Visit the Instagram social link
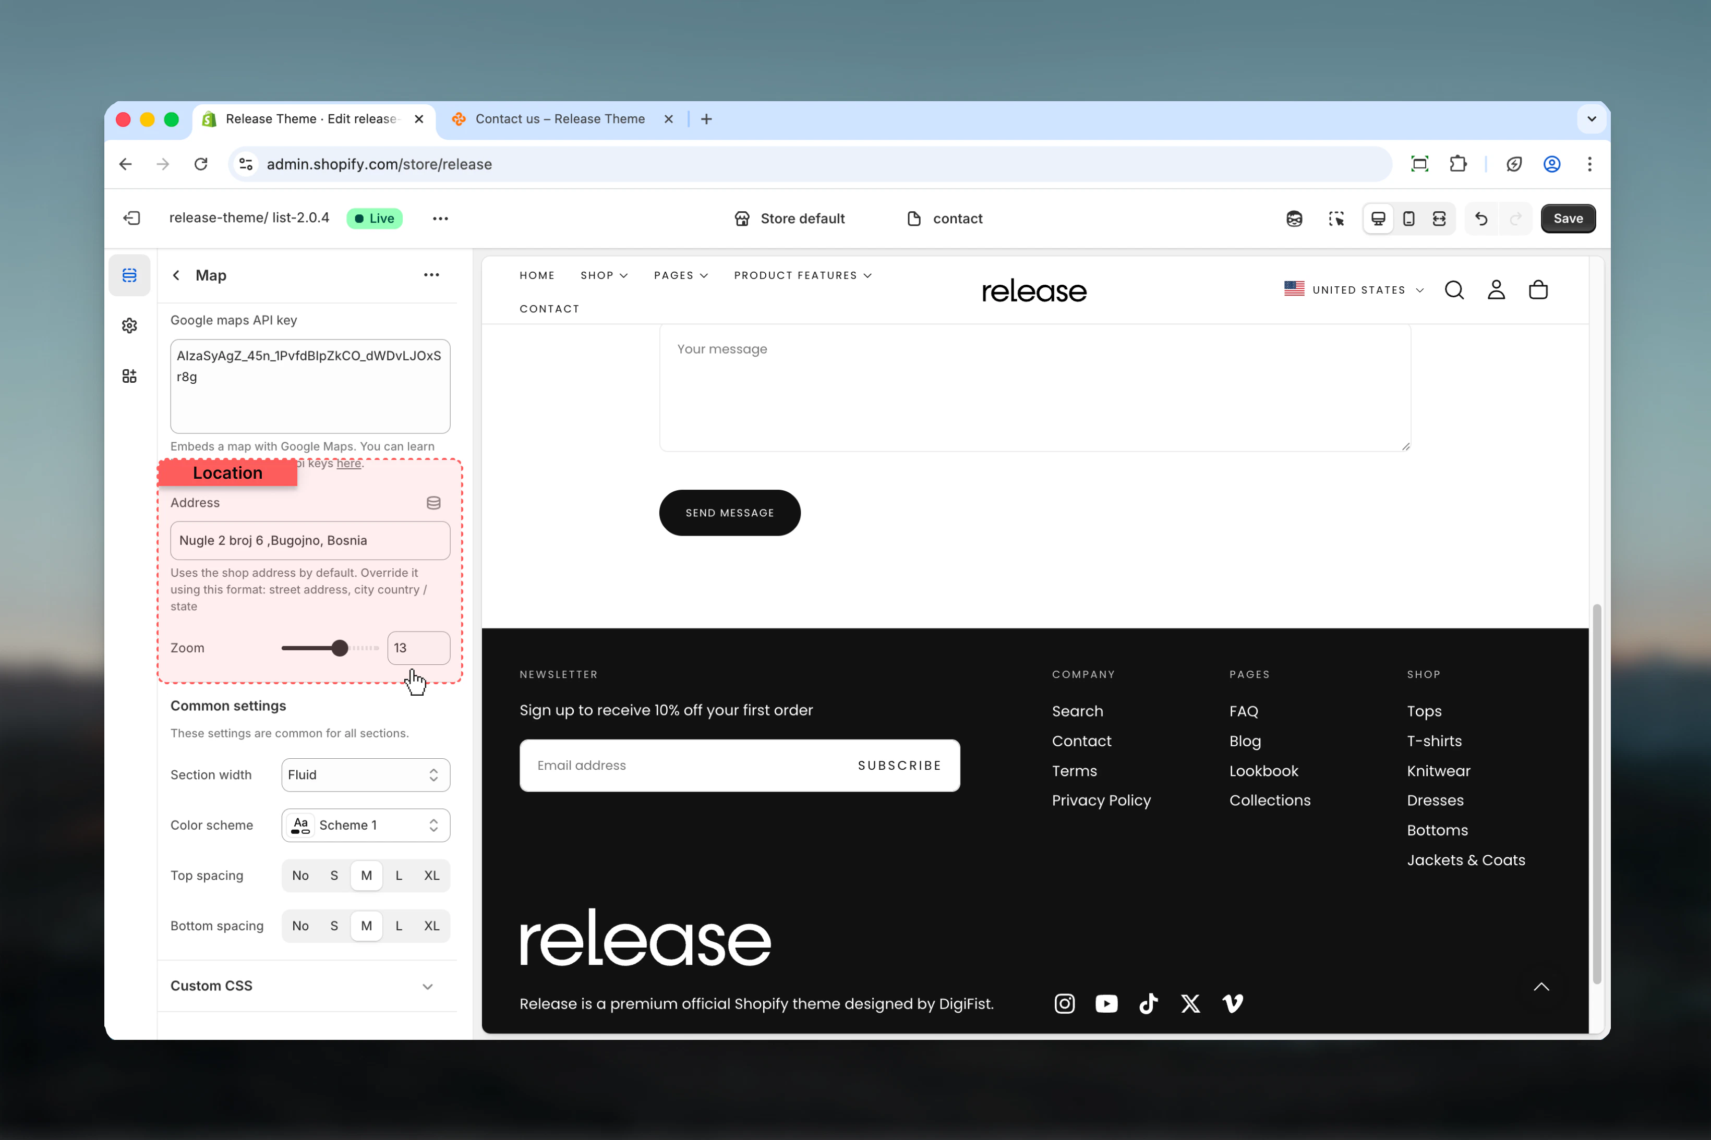Screen dimensions: 1711x1140 (x=1065, y=1004)
